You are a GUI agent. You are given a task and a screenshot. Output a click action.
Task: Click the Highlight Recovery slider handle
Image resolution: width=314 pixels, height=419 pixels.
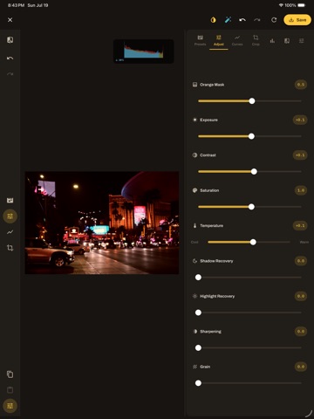198,313
